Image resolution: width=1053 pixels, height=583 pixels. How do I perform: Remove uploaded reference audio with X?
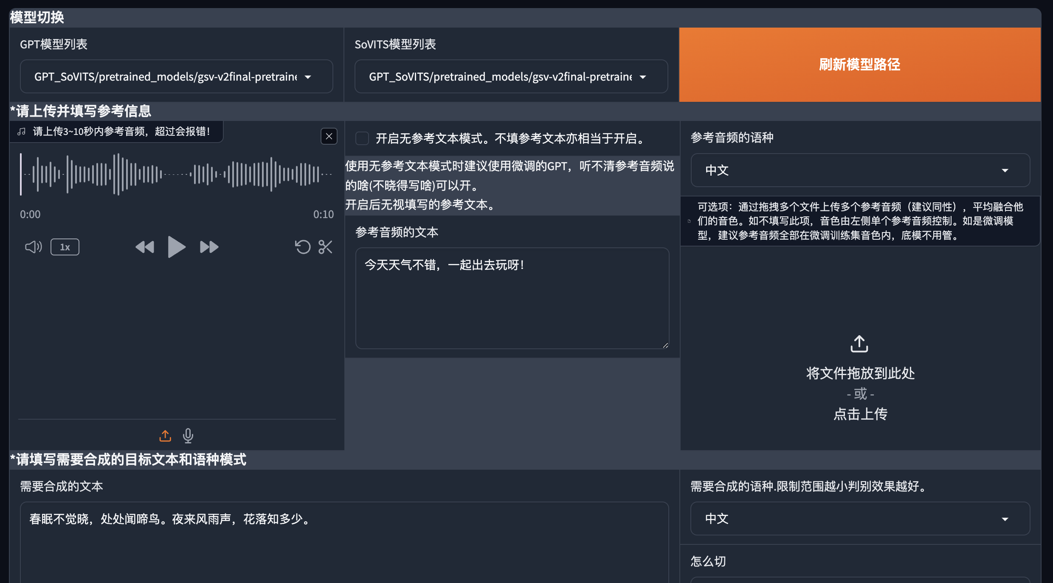329,136
